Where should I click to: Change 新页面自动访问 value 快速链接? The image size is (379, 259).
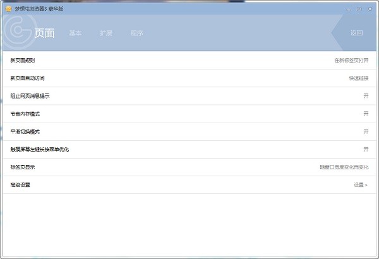click(x=358, y=78)
